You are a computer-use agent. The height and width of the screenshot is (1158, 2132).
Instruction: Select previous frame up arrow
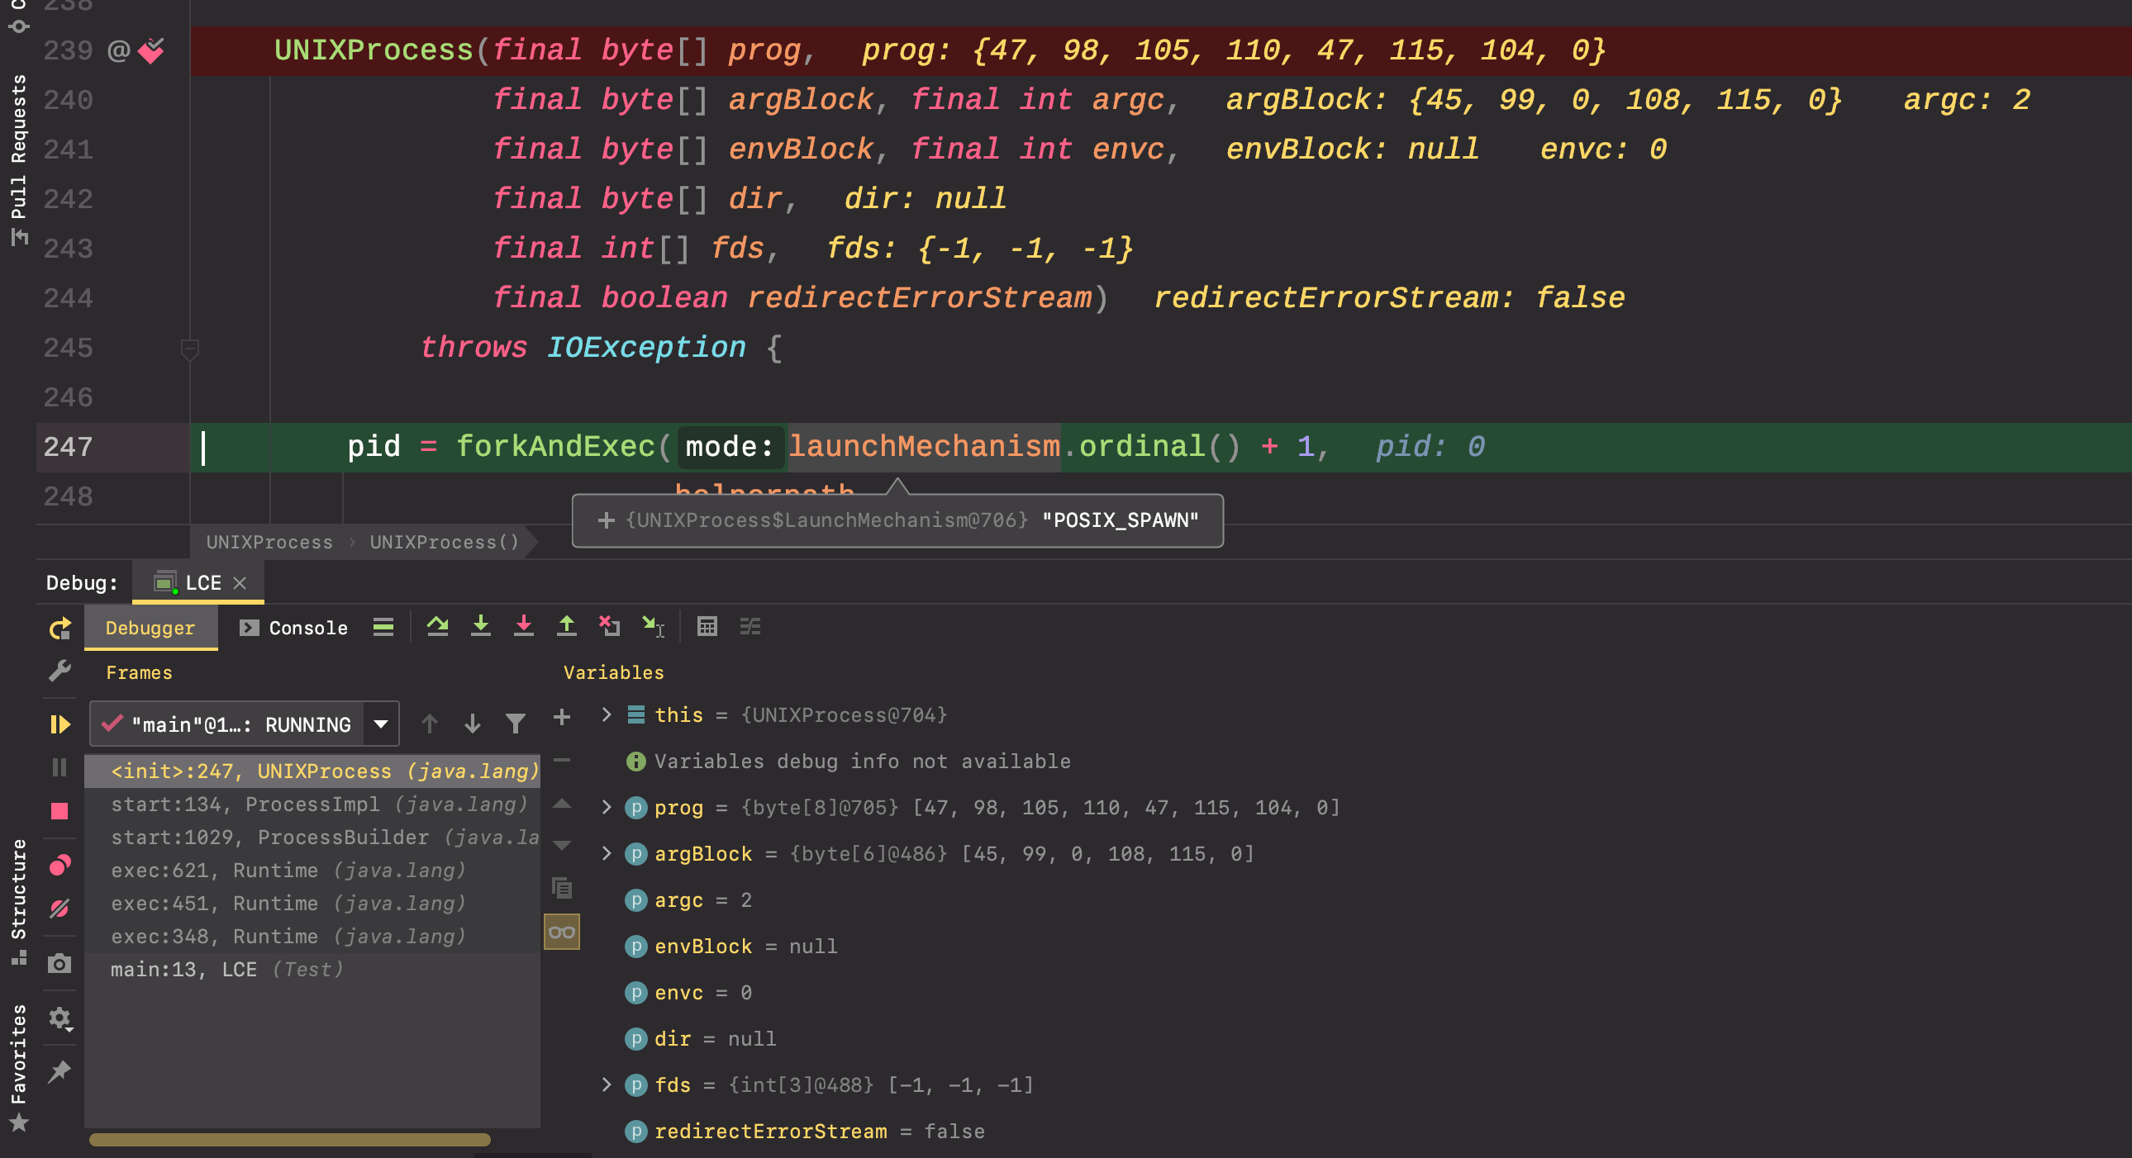click(x=430, y=724)
